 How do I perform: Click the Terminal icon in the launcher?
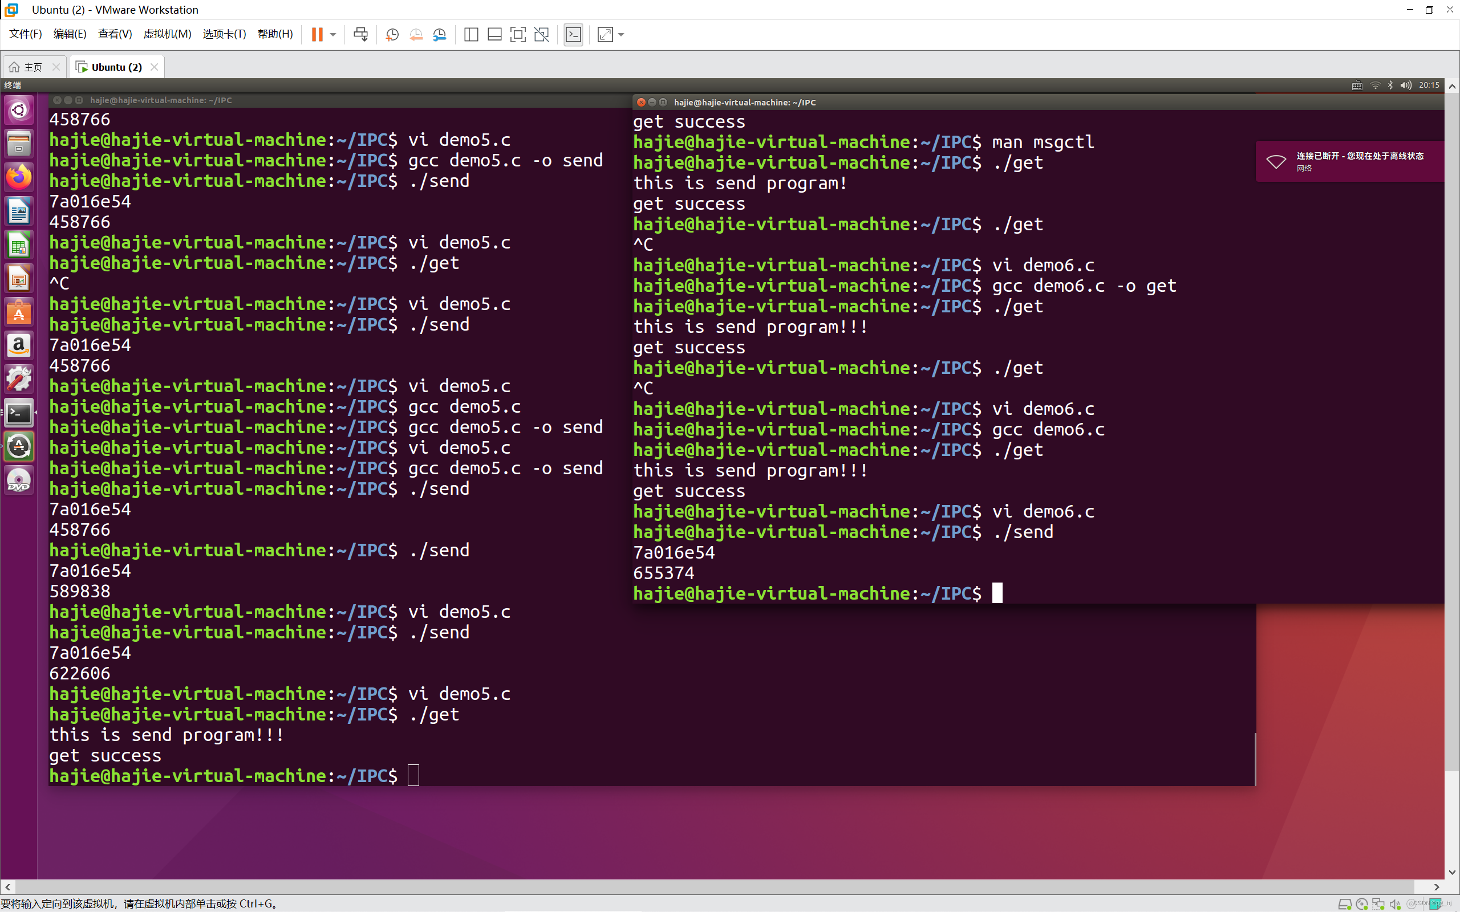point(19,413)
